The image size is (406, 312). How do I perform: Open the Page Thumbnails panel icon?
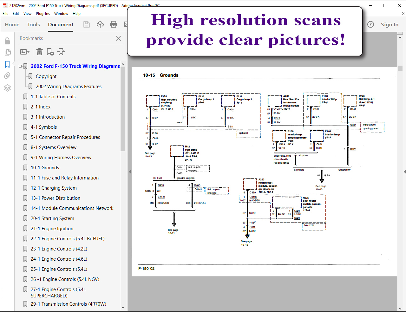(x=7, y=53)
